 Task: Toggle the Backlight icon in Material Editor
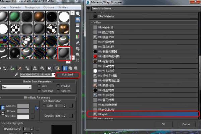[x=78, y=19]
